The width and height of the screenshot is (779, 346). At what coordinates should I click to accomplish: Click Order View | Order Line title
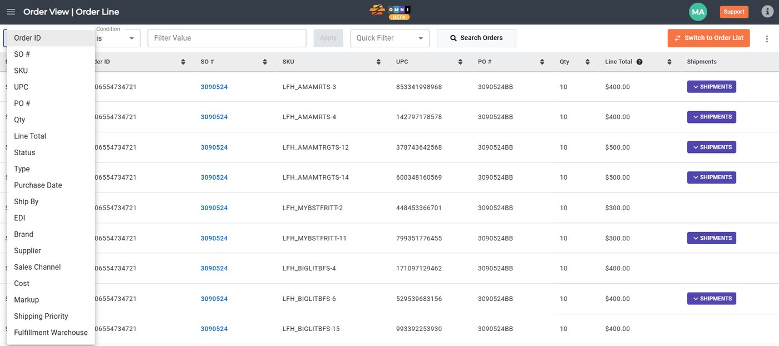pos(71,12)
